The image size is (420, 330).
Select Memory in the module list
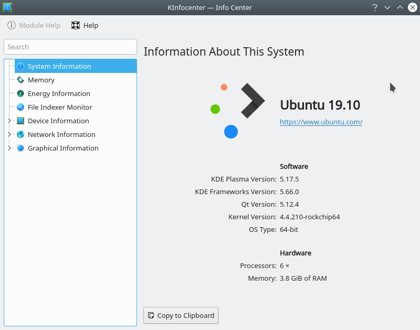41,80
